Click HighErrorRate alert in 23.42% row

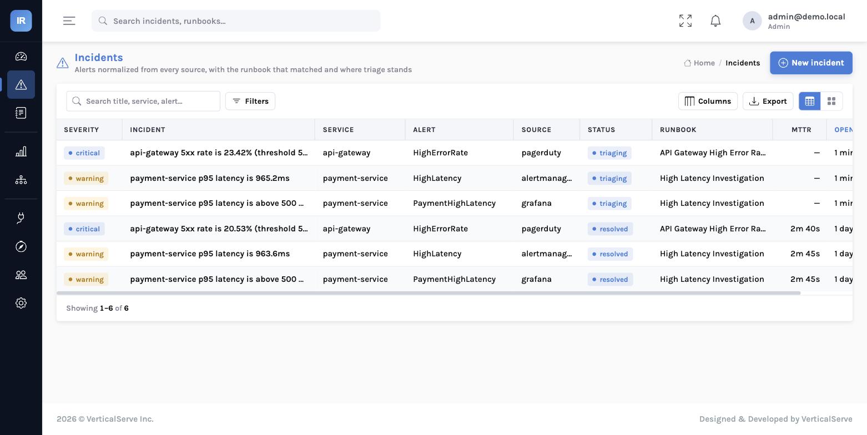[x=440, y=153]
